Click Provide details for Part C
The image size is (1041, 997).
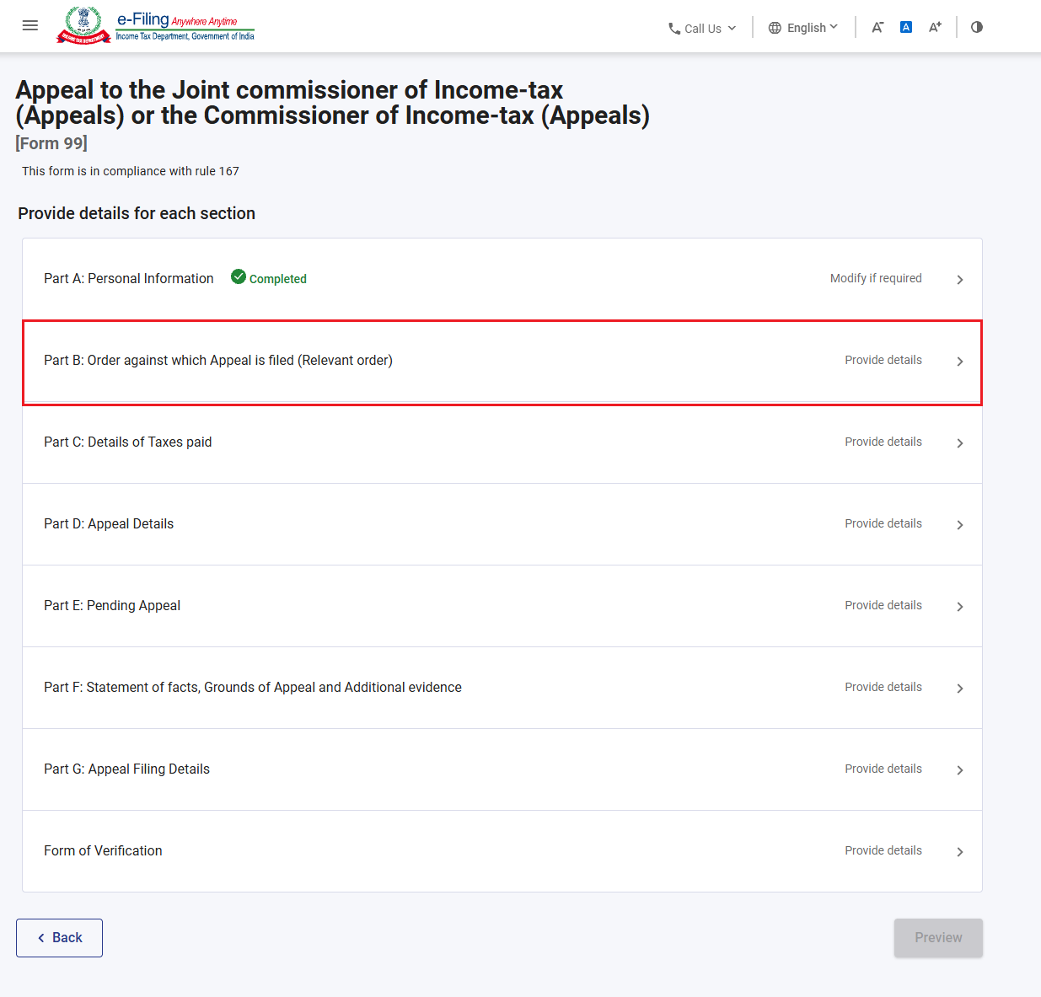883,442
